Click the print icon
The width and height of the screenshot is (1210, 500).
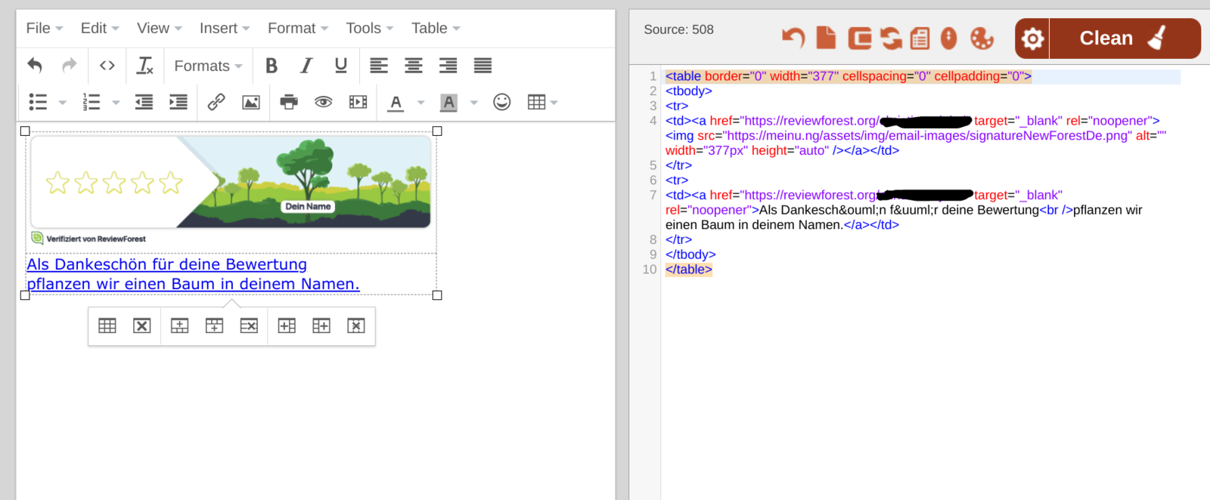click(289, 102)
